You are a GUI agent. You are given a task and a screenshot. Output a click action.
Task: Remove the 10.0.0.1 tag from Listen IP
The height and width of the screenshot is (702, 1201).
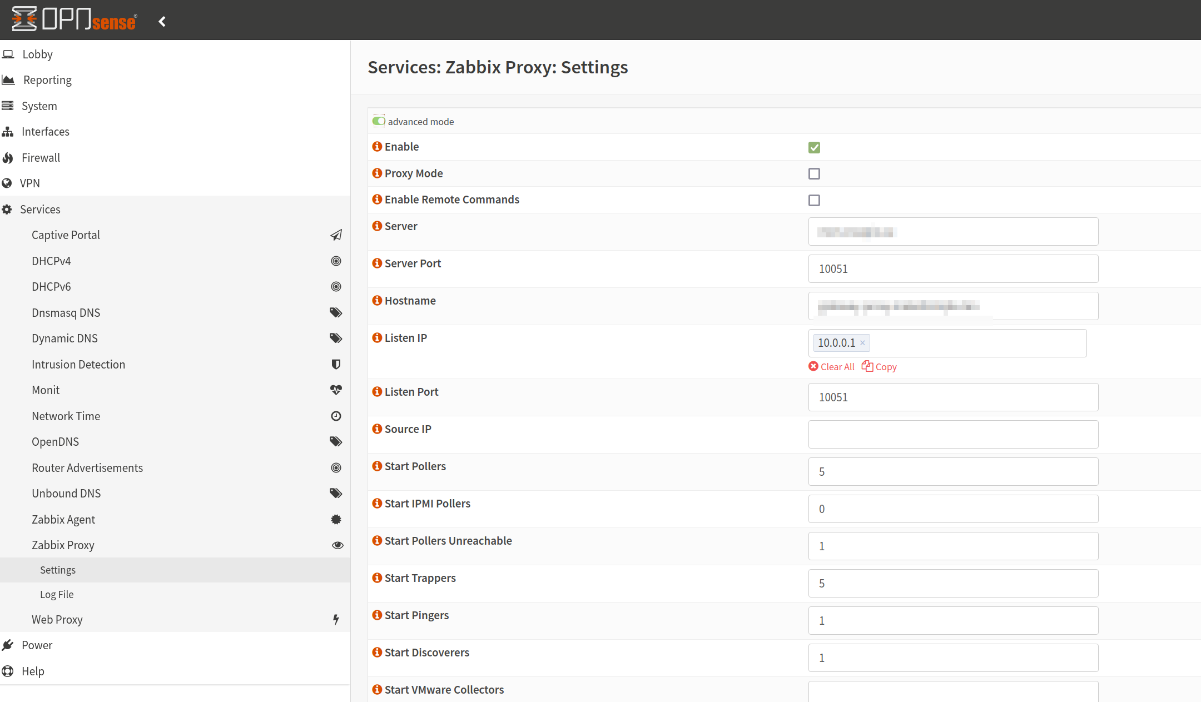[862, 343]
